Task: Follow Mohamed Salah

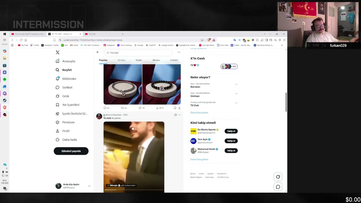Action: (231, 151)
